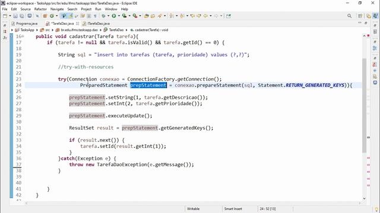Screen dimensions: 380x213
Task: Switch to the ITarefaDao.java tab
Action: pos(96,24)
